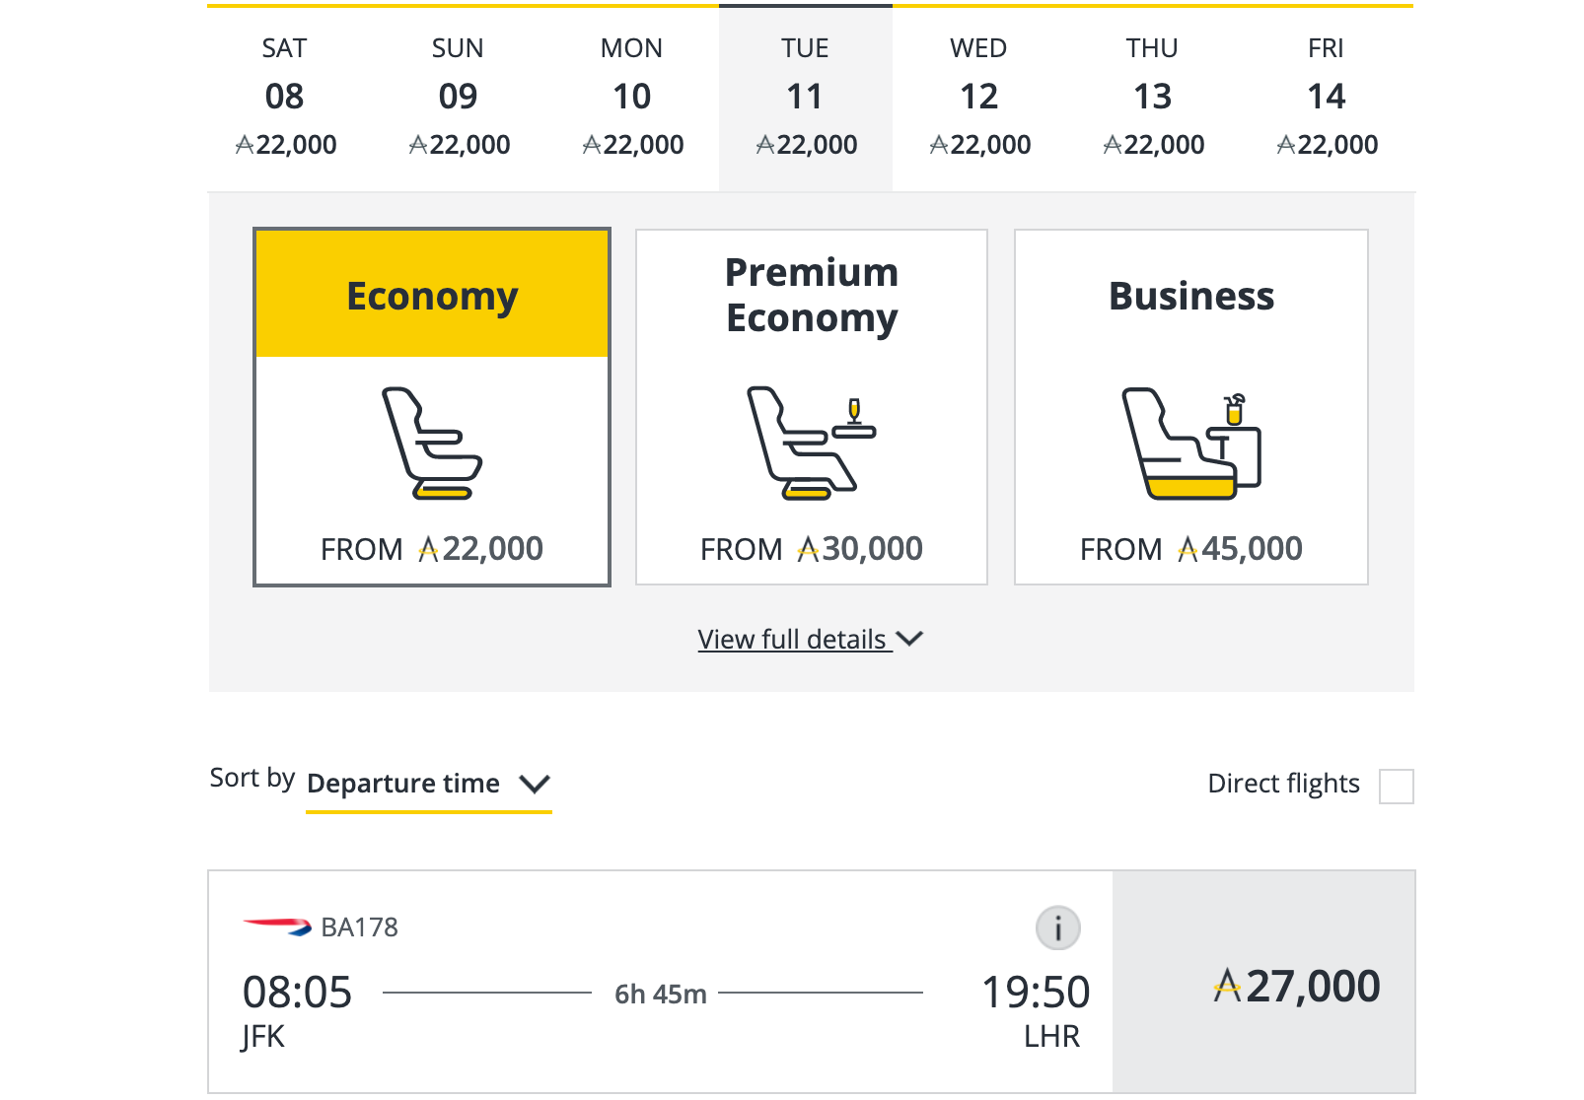Enable the Direct flights checkbox
Viewport: 1584px width, 1100px height.
pyautogui.click(x=1396, y=787)
